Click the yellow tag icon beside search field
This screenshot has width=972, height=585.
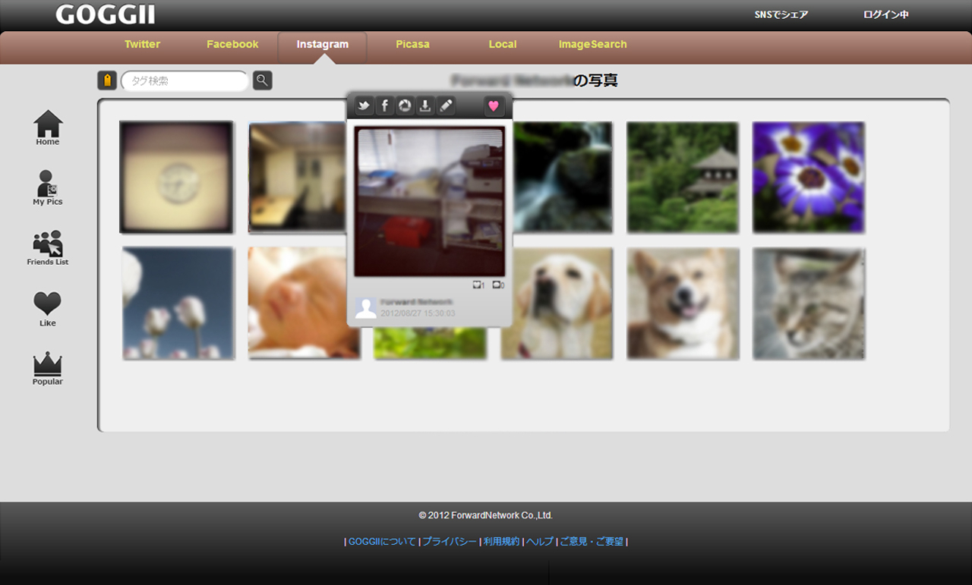(107, 80)
